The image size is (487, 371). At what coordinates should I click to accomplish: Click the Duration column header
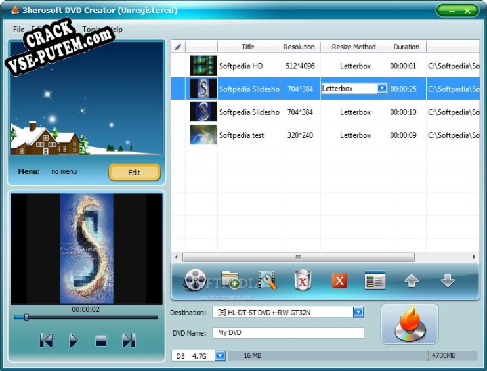coord(407,47)
